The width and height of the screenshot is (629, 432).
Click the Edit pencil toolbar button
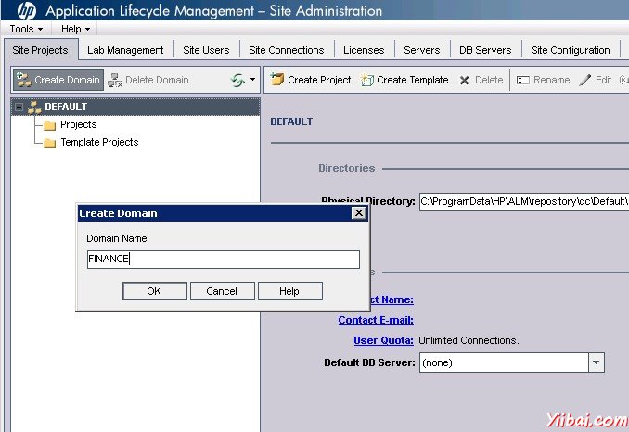coord(596,80)
